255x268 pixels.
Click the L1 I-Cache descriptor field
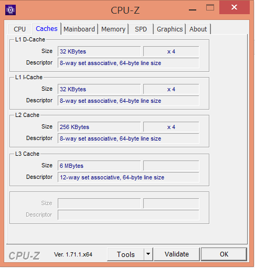(129, 101)
